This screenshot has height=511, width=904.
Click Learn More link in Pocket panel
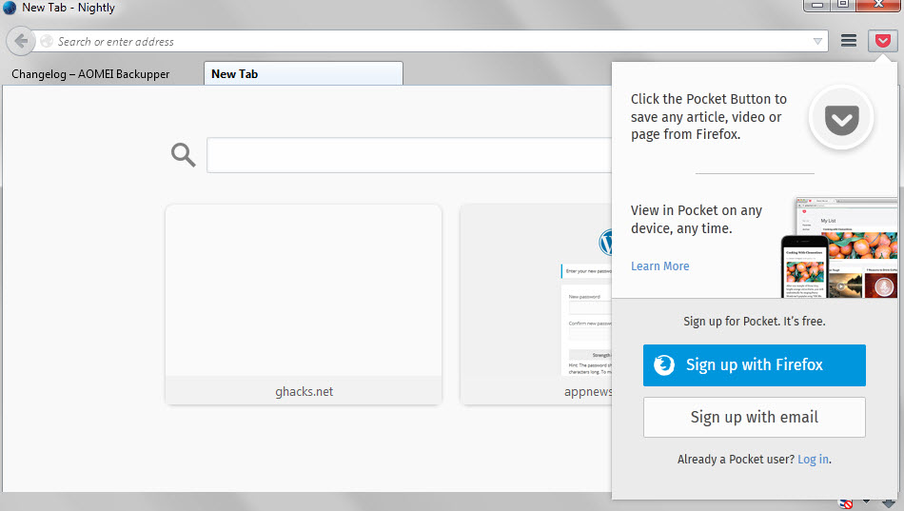pyautogui.click(x=660, y=265)
